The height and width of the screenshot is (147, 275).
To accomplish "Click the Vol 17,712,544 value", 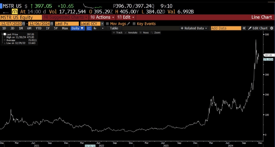I will [x=67, y=12].
